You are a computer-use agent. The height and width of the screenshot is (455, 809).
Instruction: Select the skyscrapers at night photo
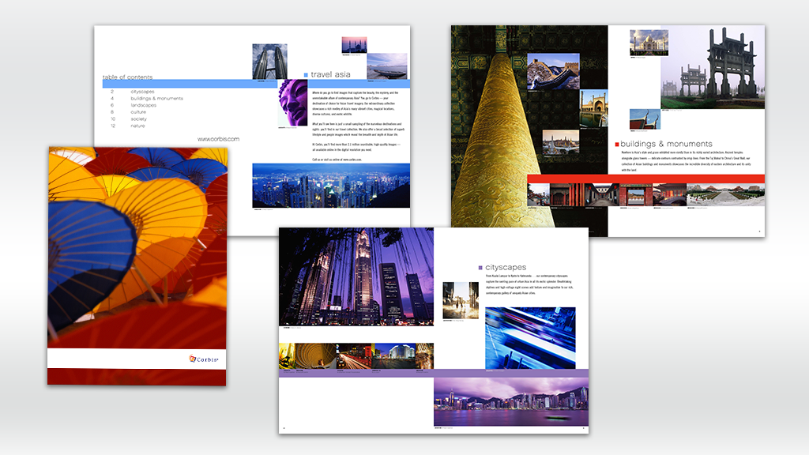[x=356, y=276]
